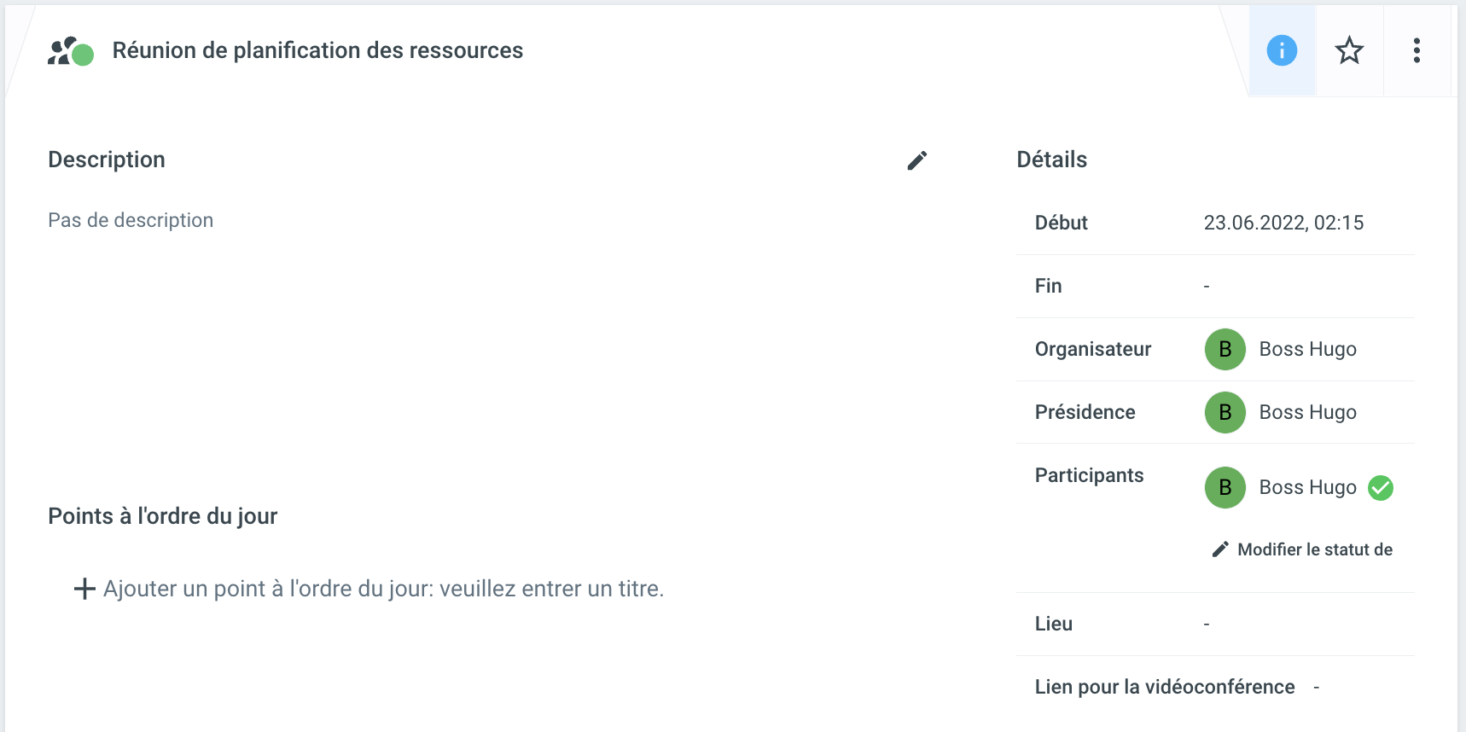1466x732 pixels.
Task: Click the plus icon to add agenda item
Action: point(84,589)
